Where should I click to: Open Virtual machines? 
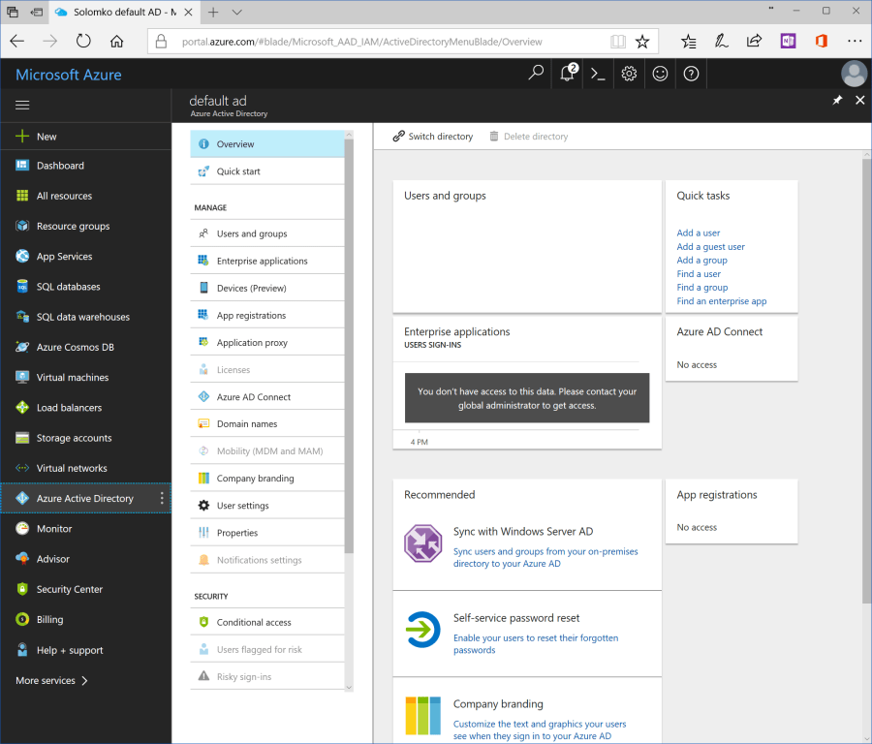85,377
